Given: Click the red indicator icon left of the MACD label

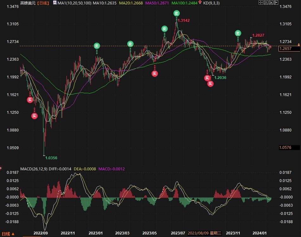Looking at the screenshot, I should (x=1, y=167).
